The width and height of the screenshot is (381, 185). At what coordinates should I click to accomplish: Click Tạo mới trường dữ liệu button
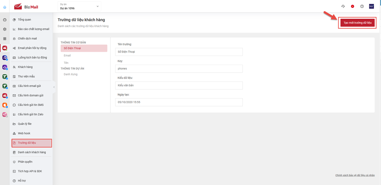click(x=357, y=23)
